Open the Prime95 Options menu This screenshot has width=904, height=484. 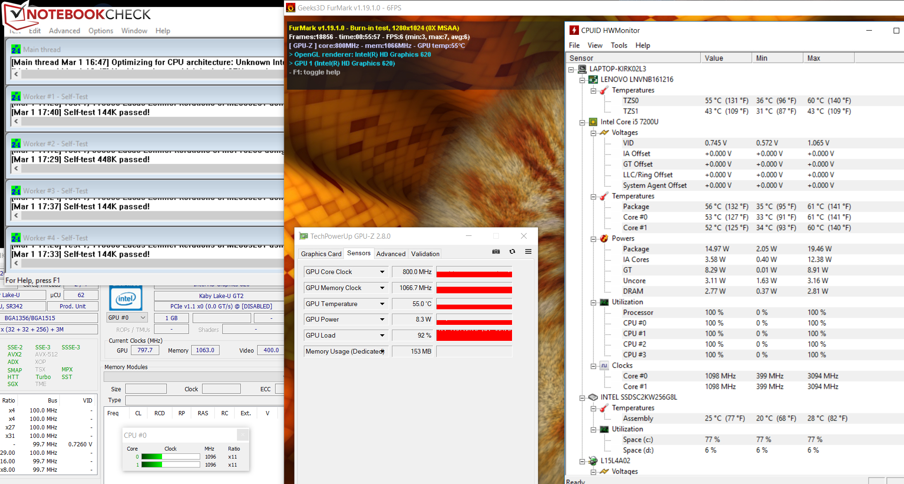[101, 31]
